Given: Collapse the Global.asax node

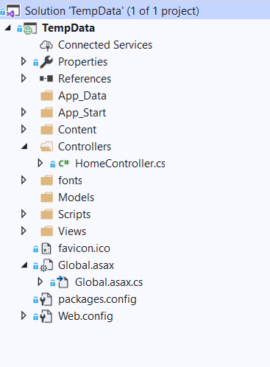Looking at the screenshot, I should pyautogui.click(x=24, y=265).
